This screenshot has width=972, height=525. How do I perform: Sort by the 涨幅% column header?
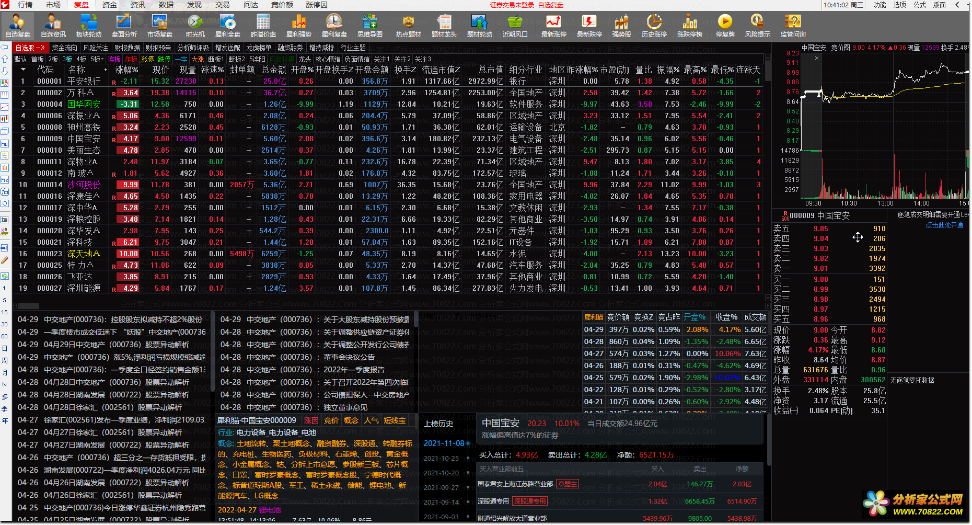[x=127, y=70]
